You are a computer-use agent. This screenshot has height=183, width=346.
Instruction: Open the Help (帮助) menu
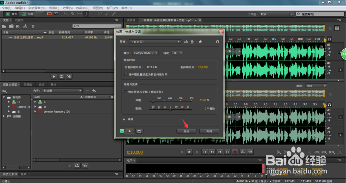point(126,8)
